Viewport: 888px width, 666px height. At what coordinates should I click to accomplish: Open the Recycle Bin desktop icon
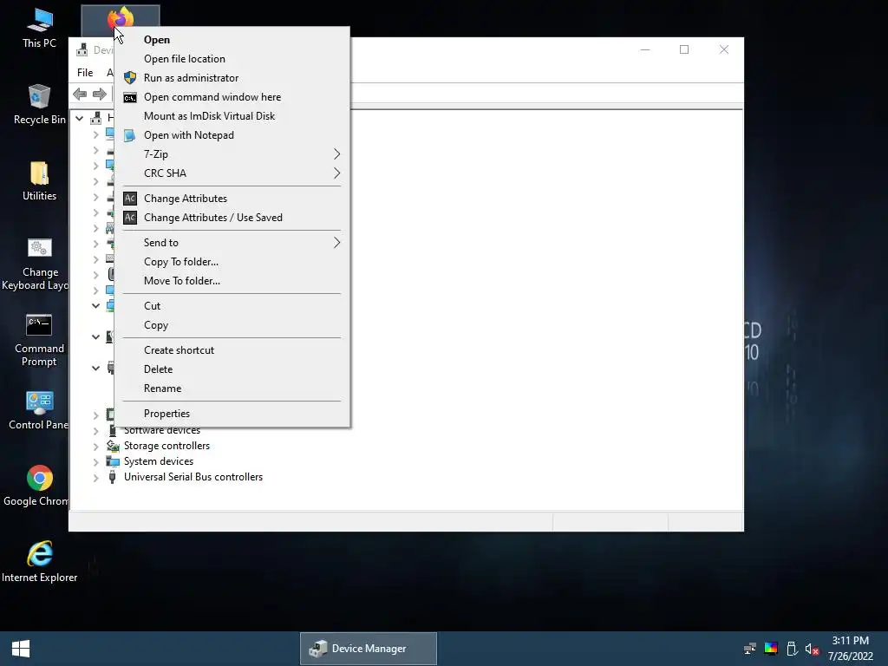point(39,104)
